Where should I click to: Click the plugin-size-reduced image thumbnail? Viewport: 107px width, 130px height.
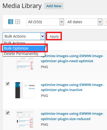tap(25, 119)
